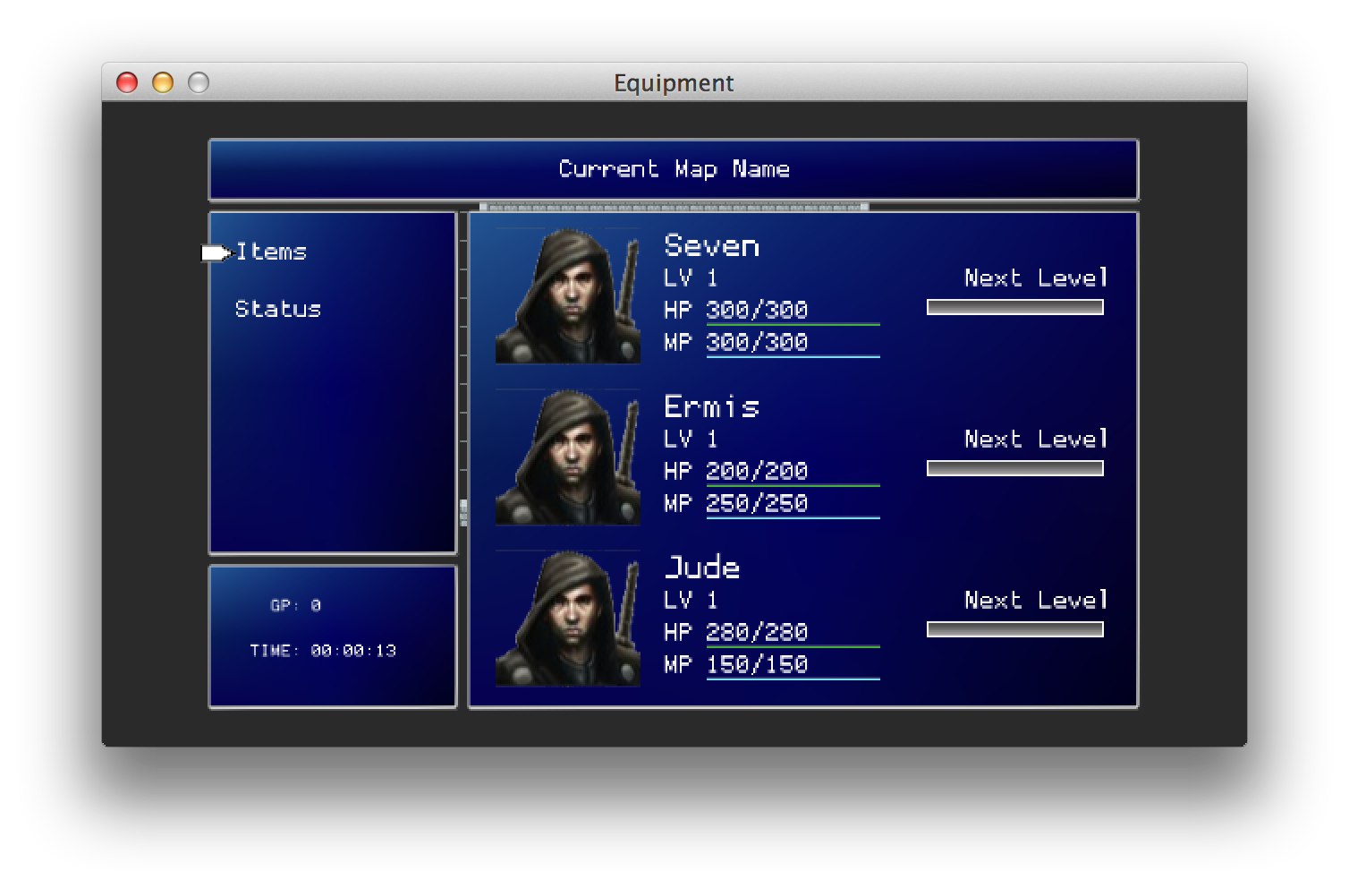Click Seven's character portrait

tap(568, 295)
